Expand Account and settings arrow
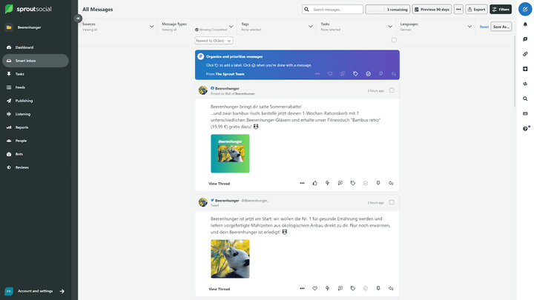 pos(62,291)
